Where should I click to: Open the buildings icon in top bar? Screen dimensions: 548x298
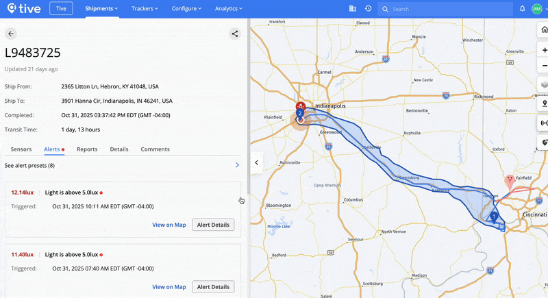(x=353, y=9)
